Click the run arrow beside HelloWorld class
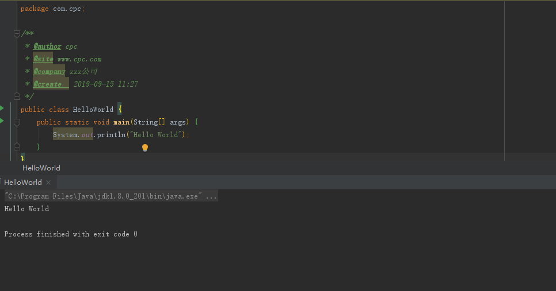 pos(2,108)
